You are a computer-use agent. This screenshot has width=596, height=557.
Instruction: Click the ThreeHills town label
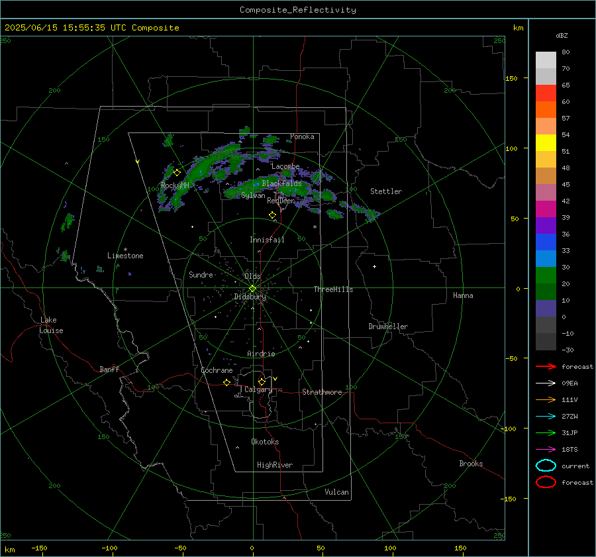point(333,289)
